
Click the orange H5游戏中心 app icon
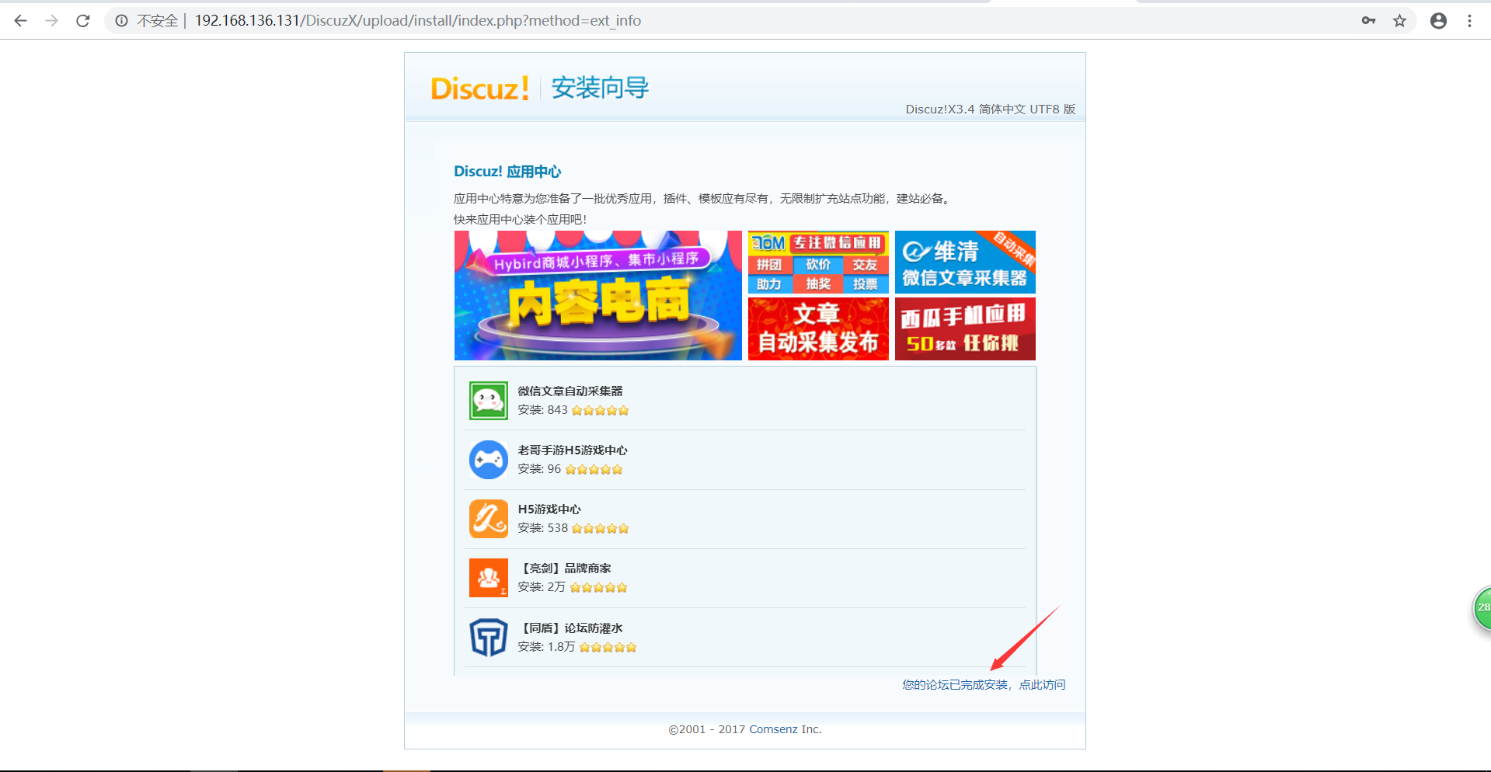tap(489, 519)
